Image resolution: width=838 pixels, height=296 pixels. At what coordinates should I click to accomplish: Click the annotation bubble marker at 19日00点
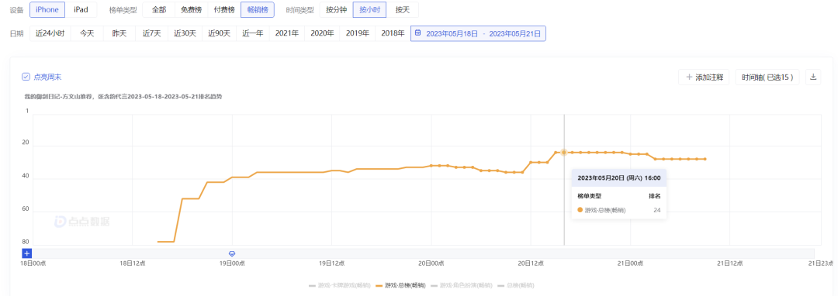232,253
